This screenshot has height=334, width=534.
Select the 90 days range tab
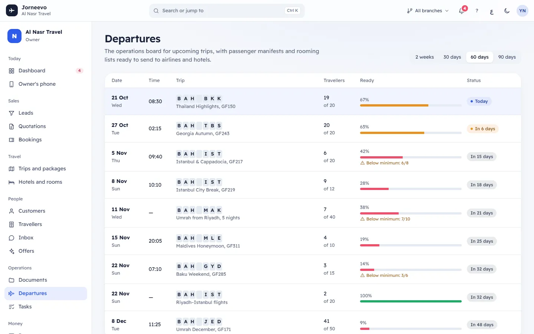[507, 57]
